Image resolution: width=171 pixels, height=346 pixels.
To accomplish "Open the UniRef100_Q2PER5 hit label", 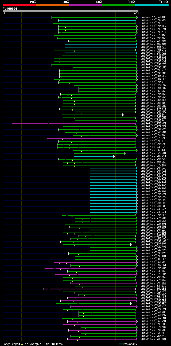I will (153, 41).
